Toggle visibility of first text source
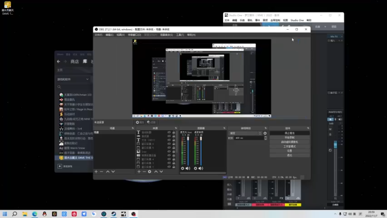Screen dimensions: 387x218 (169, 132)
